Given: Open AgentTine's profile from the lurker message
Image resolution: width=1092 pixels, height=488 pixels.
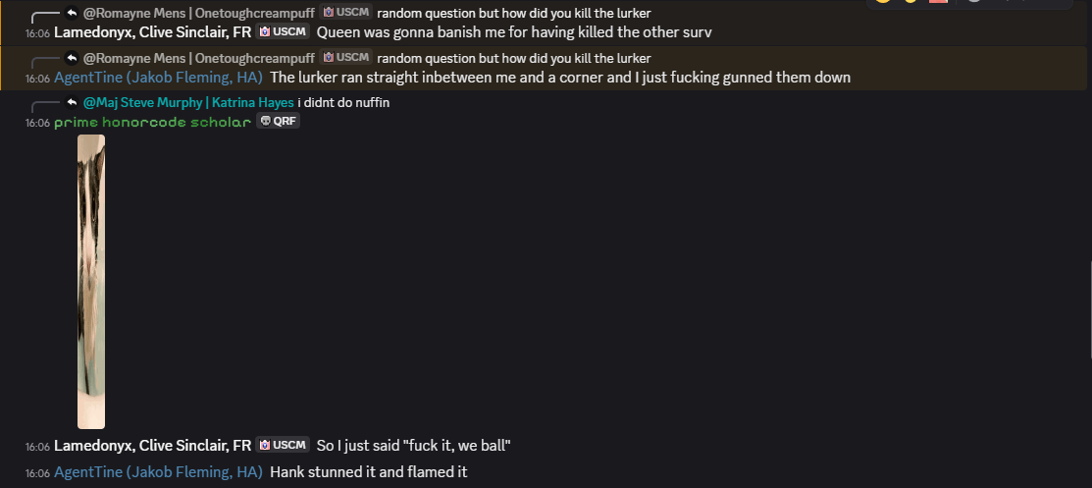Looking at the screenshot, I should point(158,77).
